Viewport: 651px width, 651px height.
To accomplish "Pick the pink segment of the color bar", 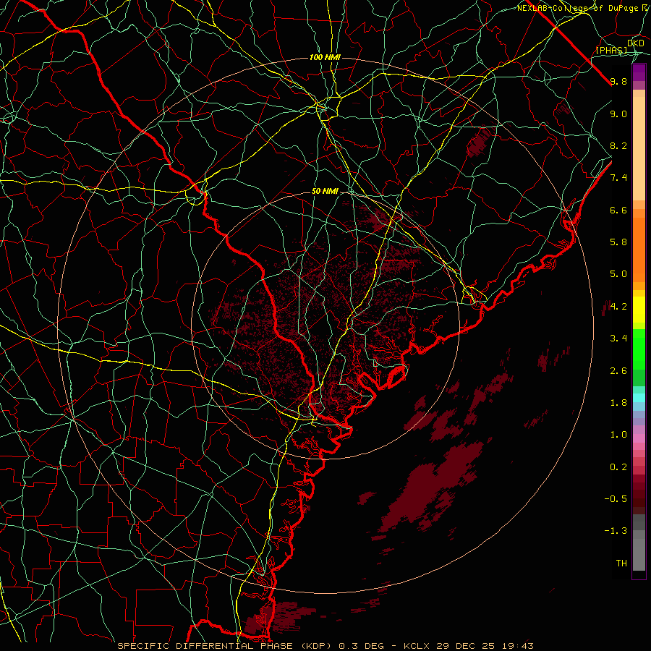I will click(639, 438).
